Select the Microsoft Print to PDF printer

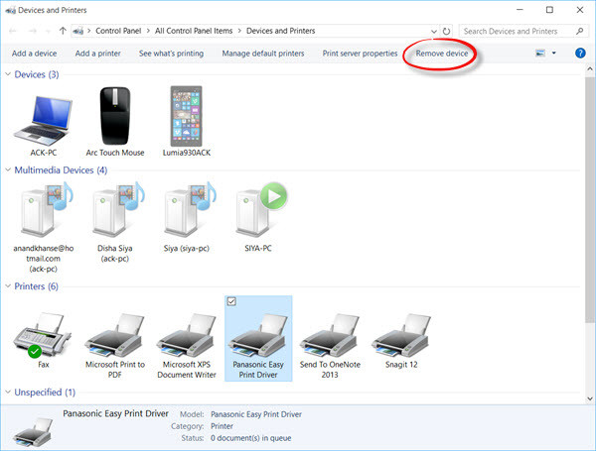(115, 335)
